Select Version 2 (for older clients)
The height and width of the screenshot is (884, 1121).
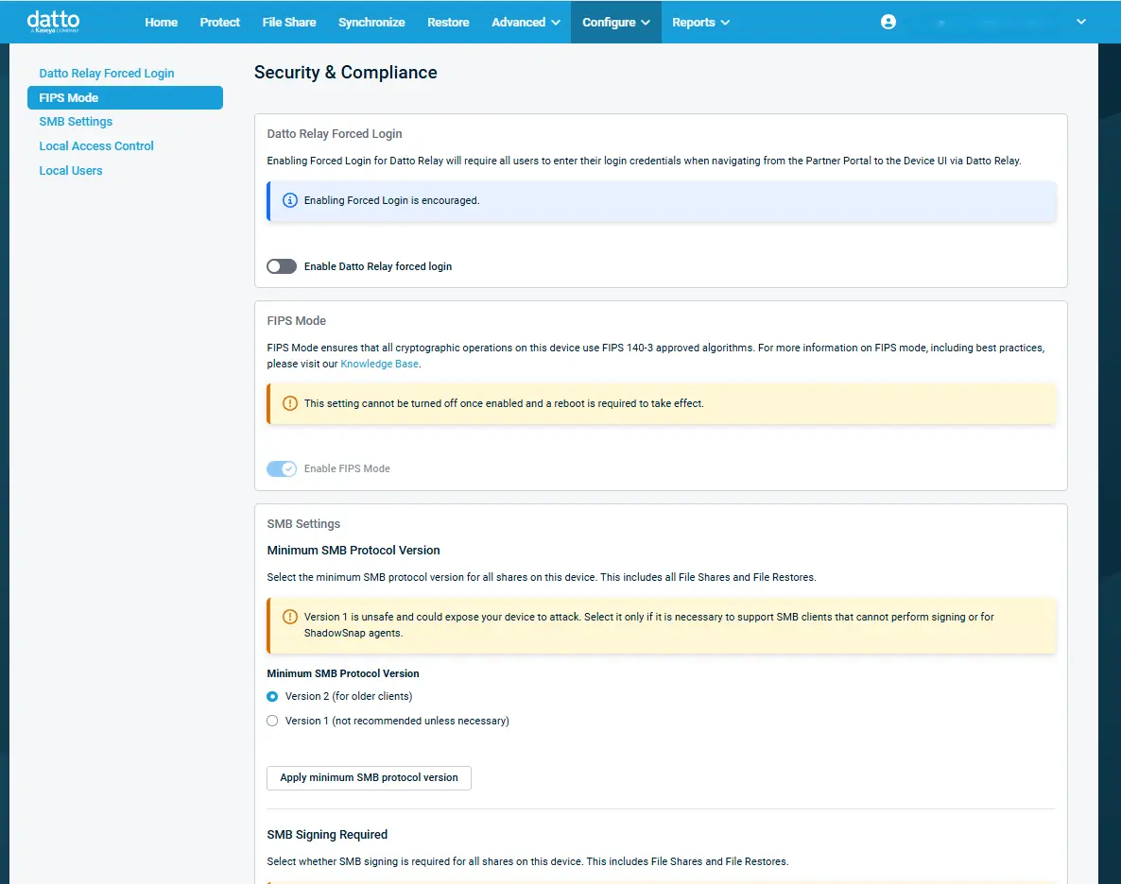[272, 697]
